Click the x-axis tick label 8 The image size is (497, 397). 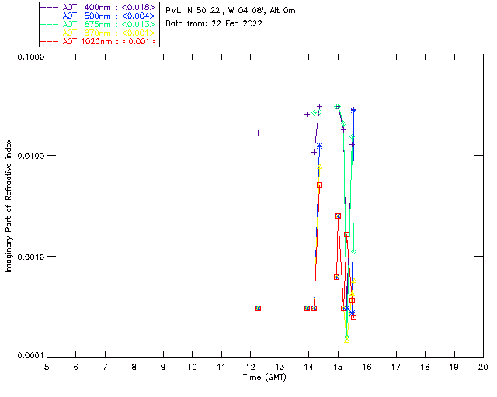pos(134,367)
